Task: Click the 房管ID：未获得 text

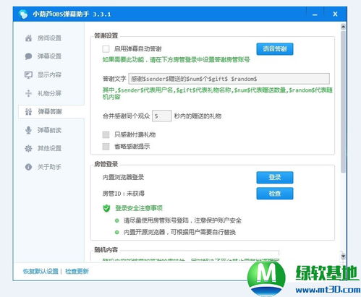Action: pos(124,194)
